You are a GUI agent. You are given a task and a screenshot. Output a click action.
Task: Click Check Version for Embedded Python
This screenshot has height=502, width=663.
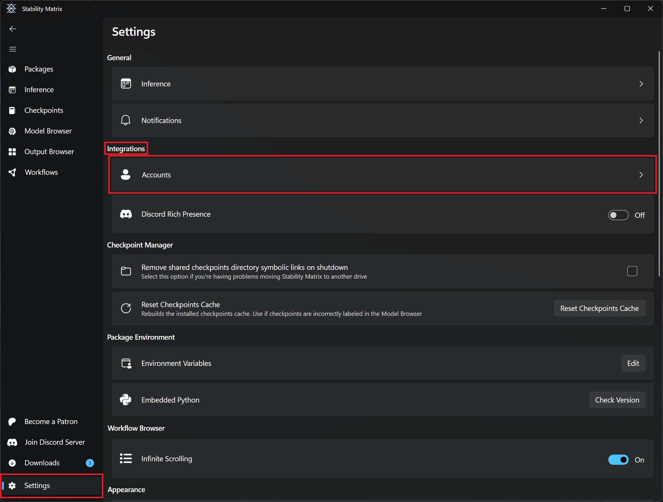tap(617, 400)
